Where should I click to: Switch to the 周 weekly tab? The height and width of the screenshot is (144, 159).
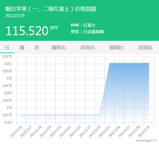click(x=22, y=48)
